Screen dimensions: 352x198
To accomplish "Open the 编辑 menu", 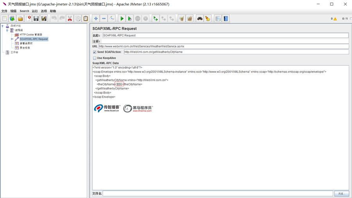I will tap(13, 11).
